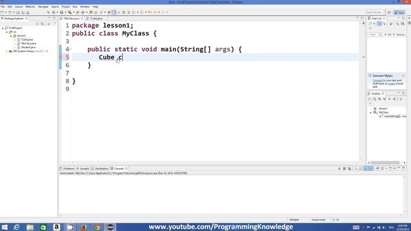Collapse the src folder node
Image resolution: width=411 pixels, height=231 pixels.
(7, 31)
